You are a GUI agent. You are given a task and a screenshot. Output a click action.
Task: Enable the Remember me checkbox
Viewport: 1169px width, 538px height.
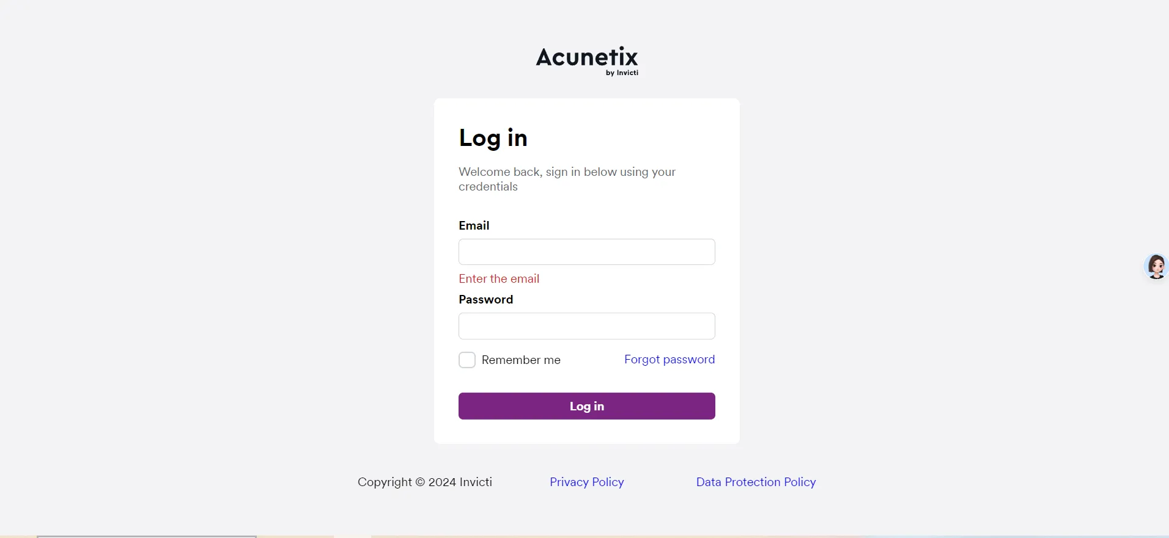pos(467,360)
